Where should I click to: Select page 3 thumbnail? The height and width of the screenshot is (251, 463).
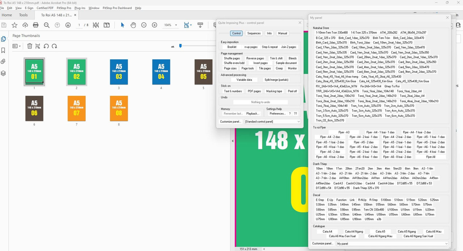(119, 72)
